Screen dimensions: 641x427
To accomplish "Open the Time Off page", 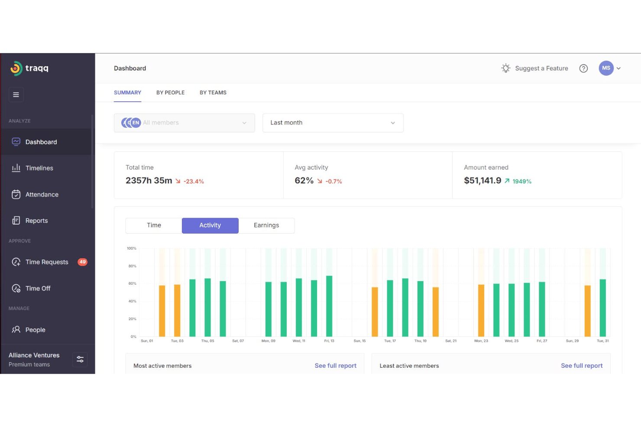I will click(x=46, y=288).
